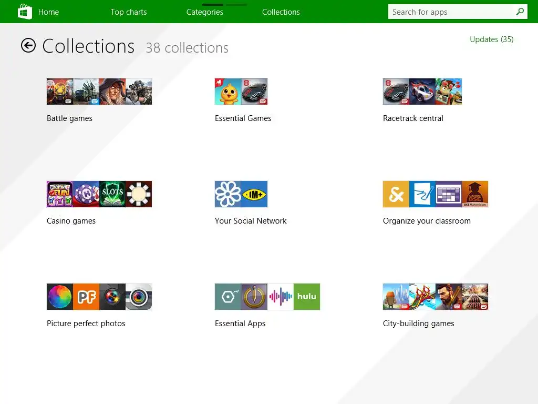Open the Essential Games collection title

(243, 118)
